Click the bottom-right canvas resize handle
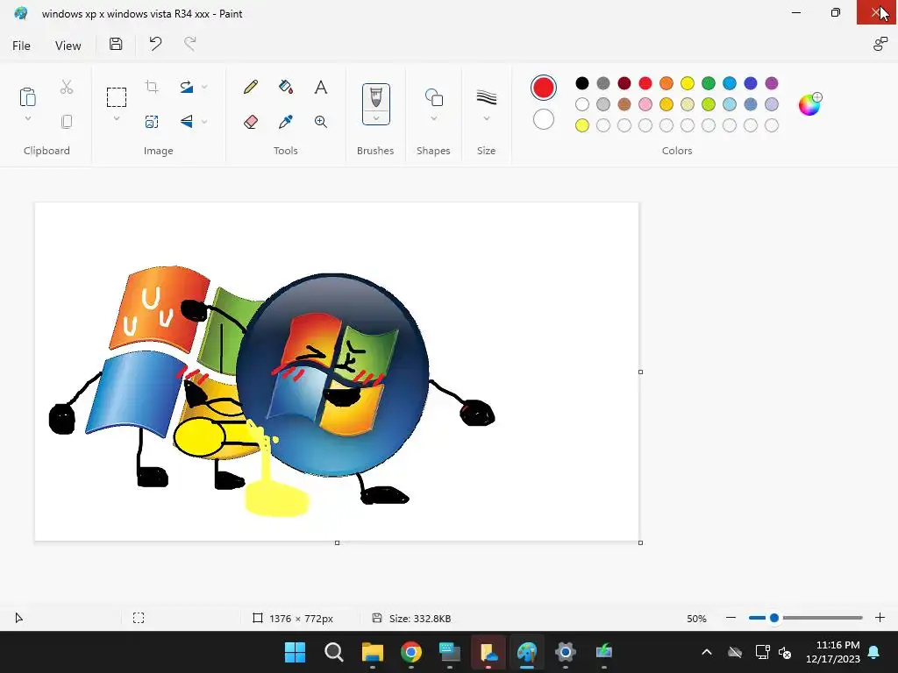Image resolution: width=898 pixels, height=673 pixels. coord(640,542)
